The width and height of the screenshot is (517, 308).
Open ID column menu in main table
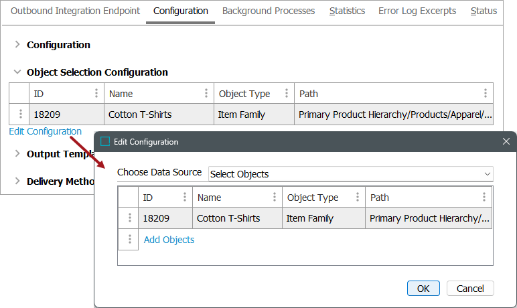coord(96,94)
